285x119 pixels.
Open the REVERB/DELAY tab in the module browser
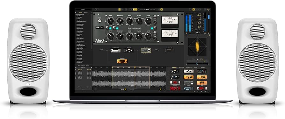coord(189,67)
